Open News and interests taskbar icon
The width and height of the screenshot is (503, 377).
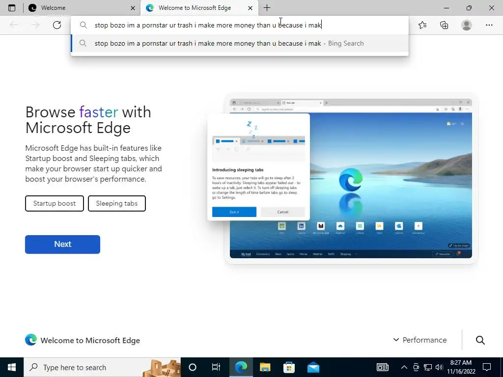382,367
